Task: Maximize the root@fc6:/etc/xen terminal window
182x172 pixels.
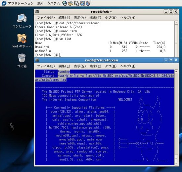Action: [x=171, y=60]
